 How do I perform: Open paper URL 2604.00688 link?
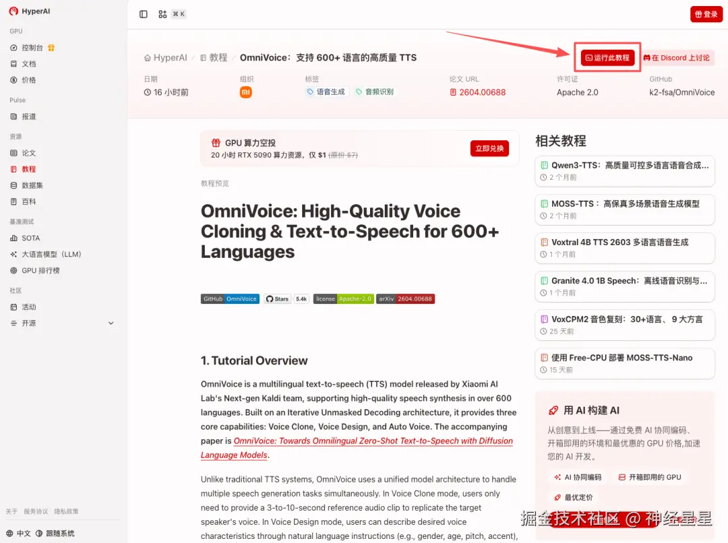click(478, 92)
